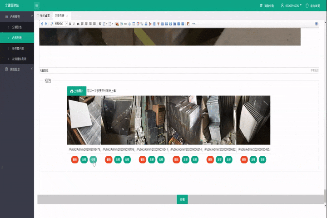Expand the 網站設定 sidebar section
This screenshot has height=218, width=327.
click(17, 69)
